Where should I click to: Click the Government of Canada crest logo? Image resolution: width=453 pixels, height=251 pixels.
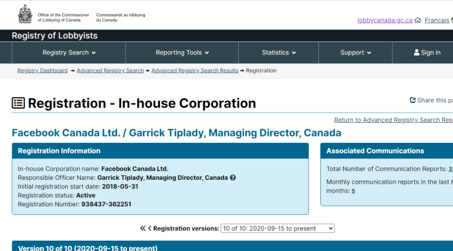pyautogui.click(x=25, y=14)
